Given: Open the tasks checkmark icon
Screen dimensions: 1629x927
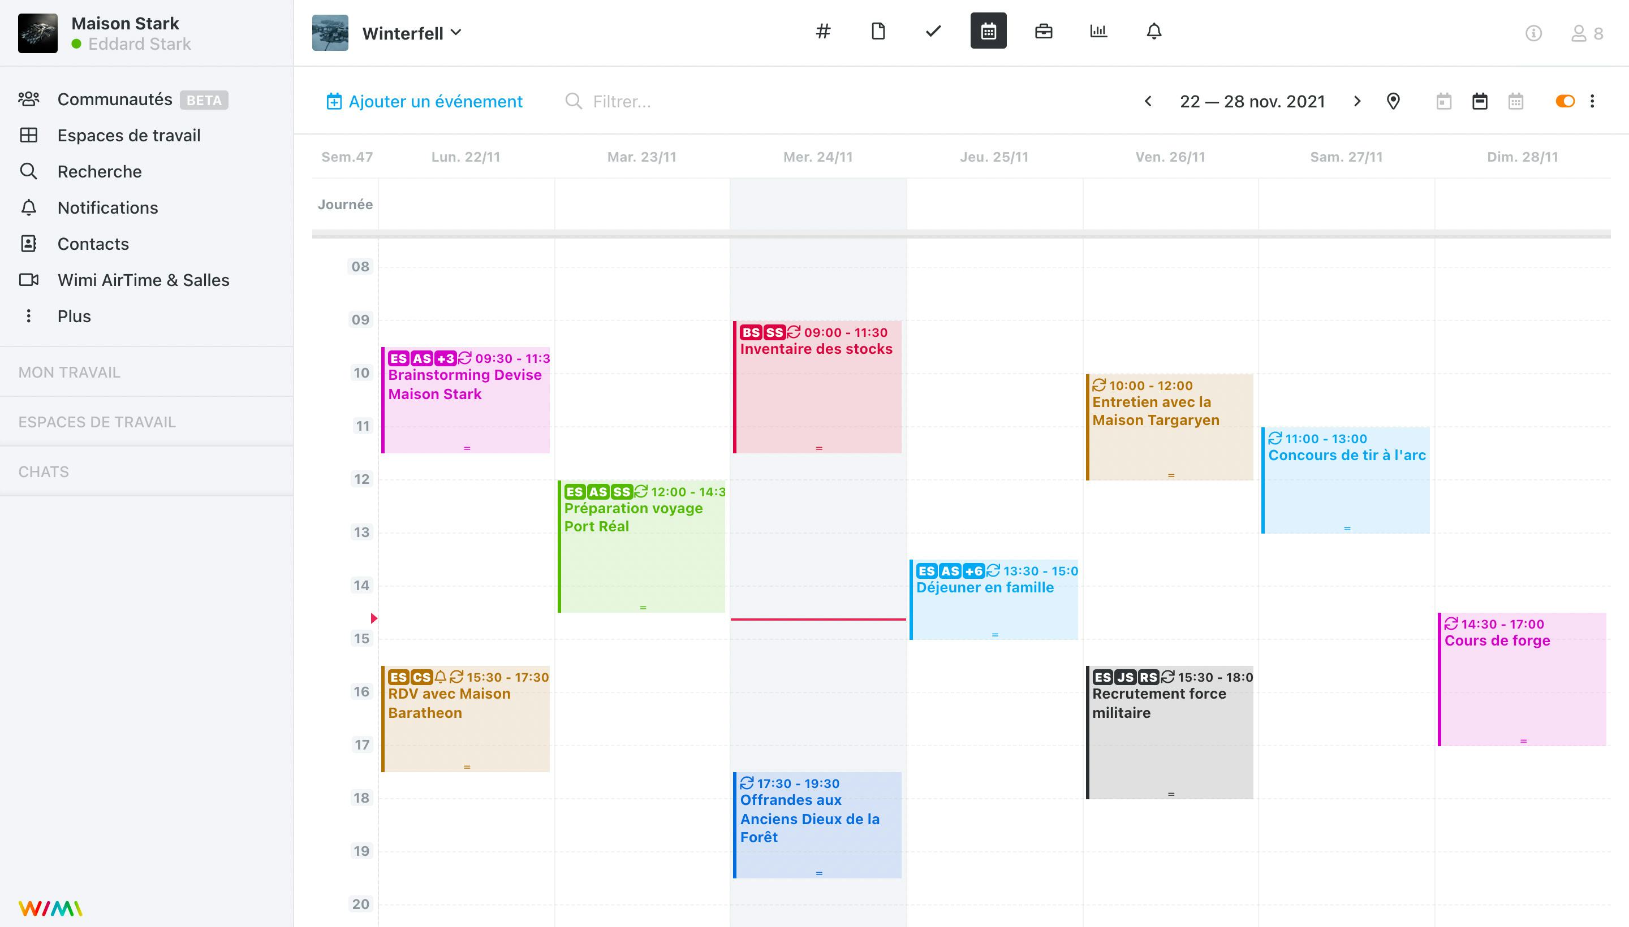Looking at the screenshot, I should 933,31.
